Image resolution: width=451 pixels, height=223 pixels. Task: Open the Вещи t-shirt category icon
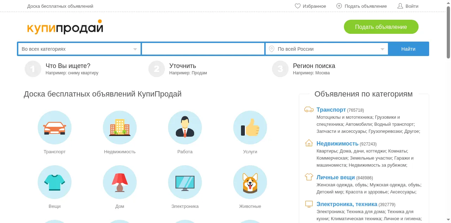pyautogui.click(x=55, y=182)
